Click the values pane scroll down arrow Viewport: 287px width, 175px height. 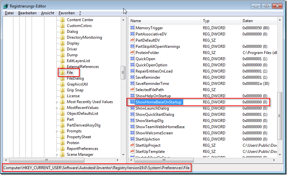(280, 155)
